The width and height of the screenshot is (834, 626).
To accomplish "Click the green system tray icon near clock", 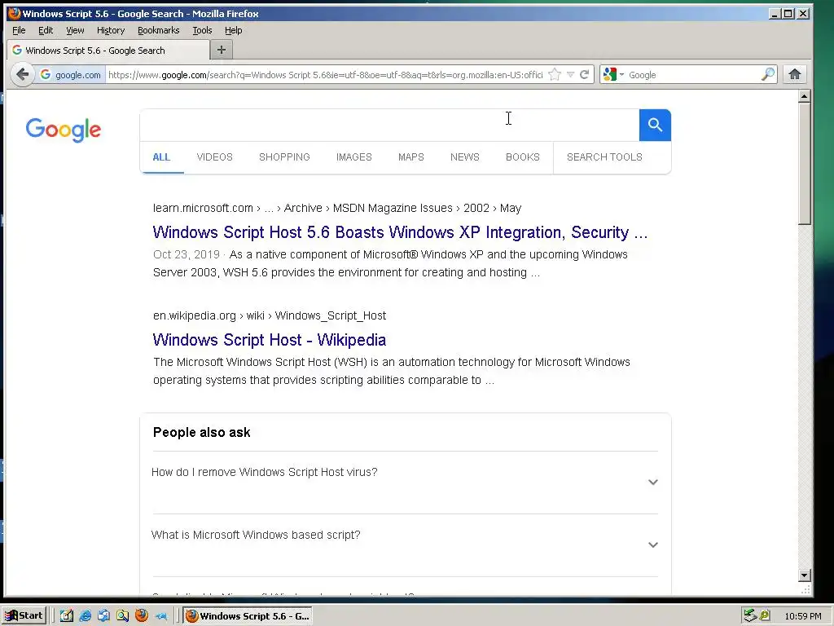I will tap(765, 616).
